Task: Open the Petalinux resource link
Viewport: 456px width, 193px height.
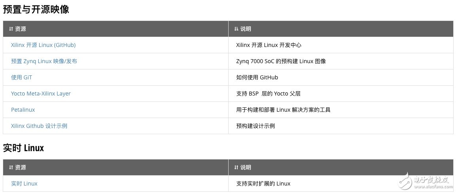Action: click(x=23, y=110)
